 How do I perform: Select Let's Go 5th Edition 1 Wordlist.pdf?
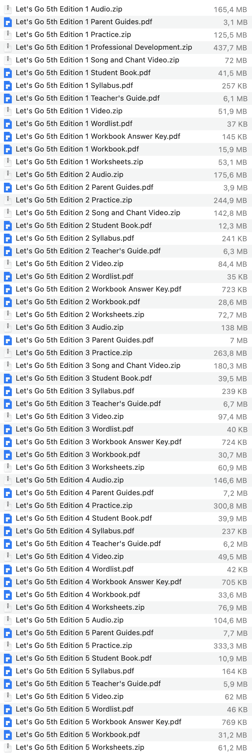coord(126,124)
